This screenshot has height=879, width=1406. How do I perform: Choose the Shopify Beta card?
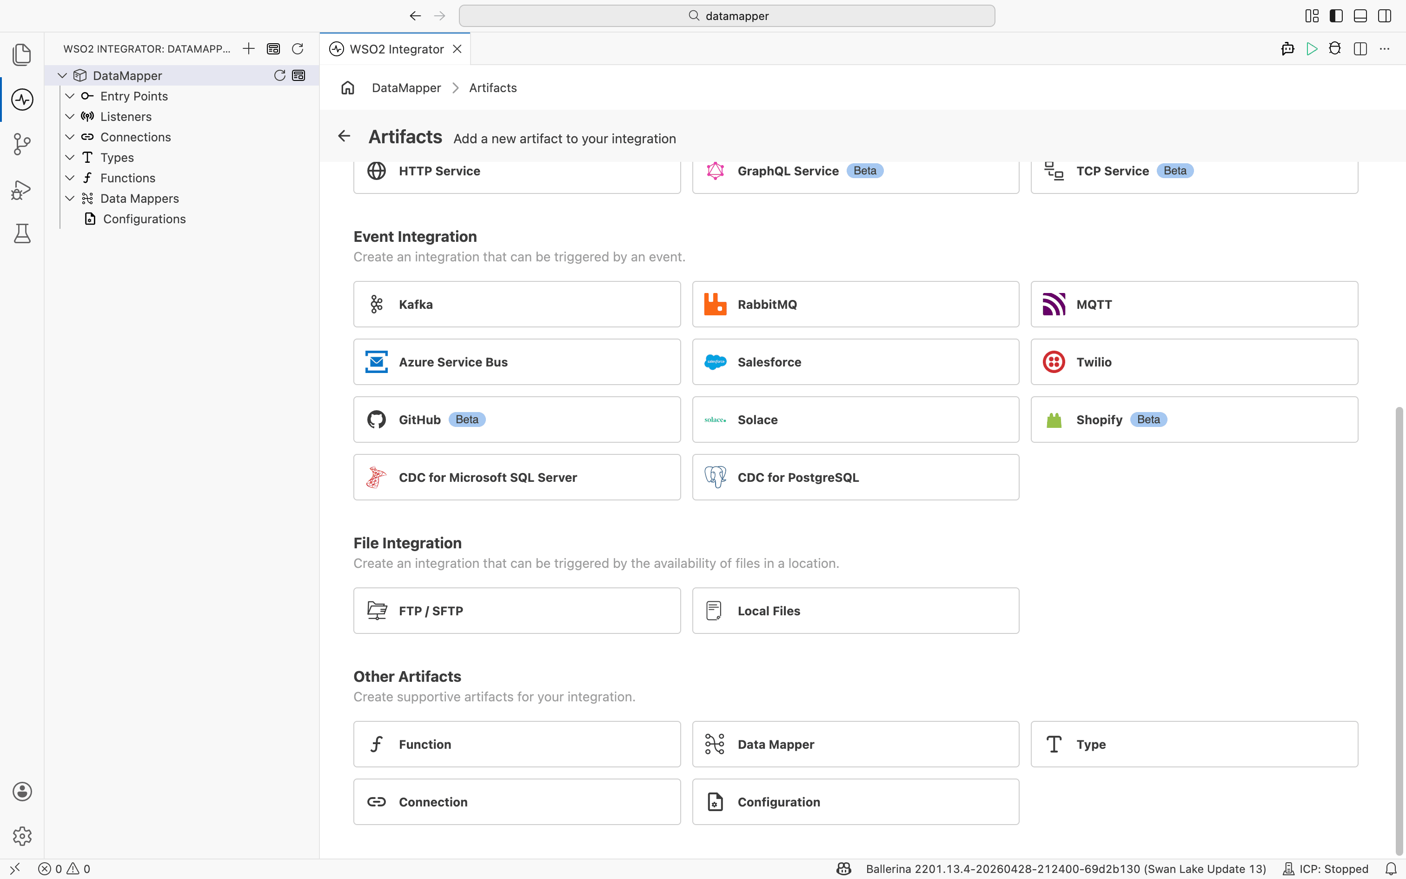[x=1194, y=419]
